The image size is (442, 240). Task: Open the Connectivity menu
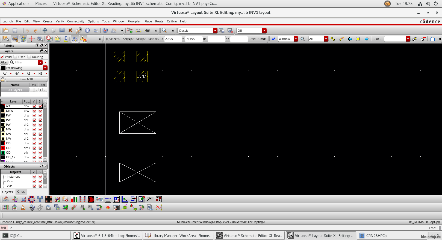(x=76, y=21)
